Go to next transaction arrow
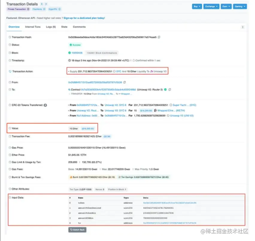The width and height of the screenshot is (255, 241). coord(46,4)
